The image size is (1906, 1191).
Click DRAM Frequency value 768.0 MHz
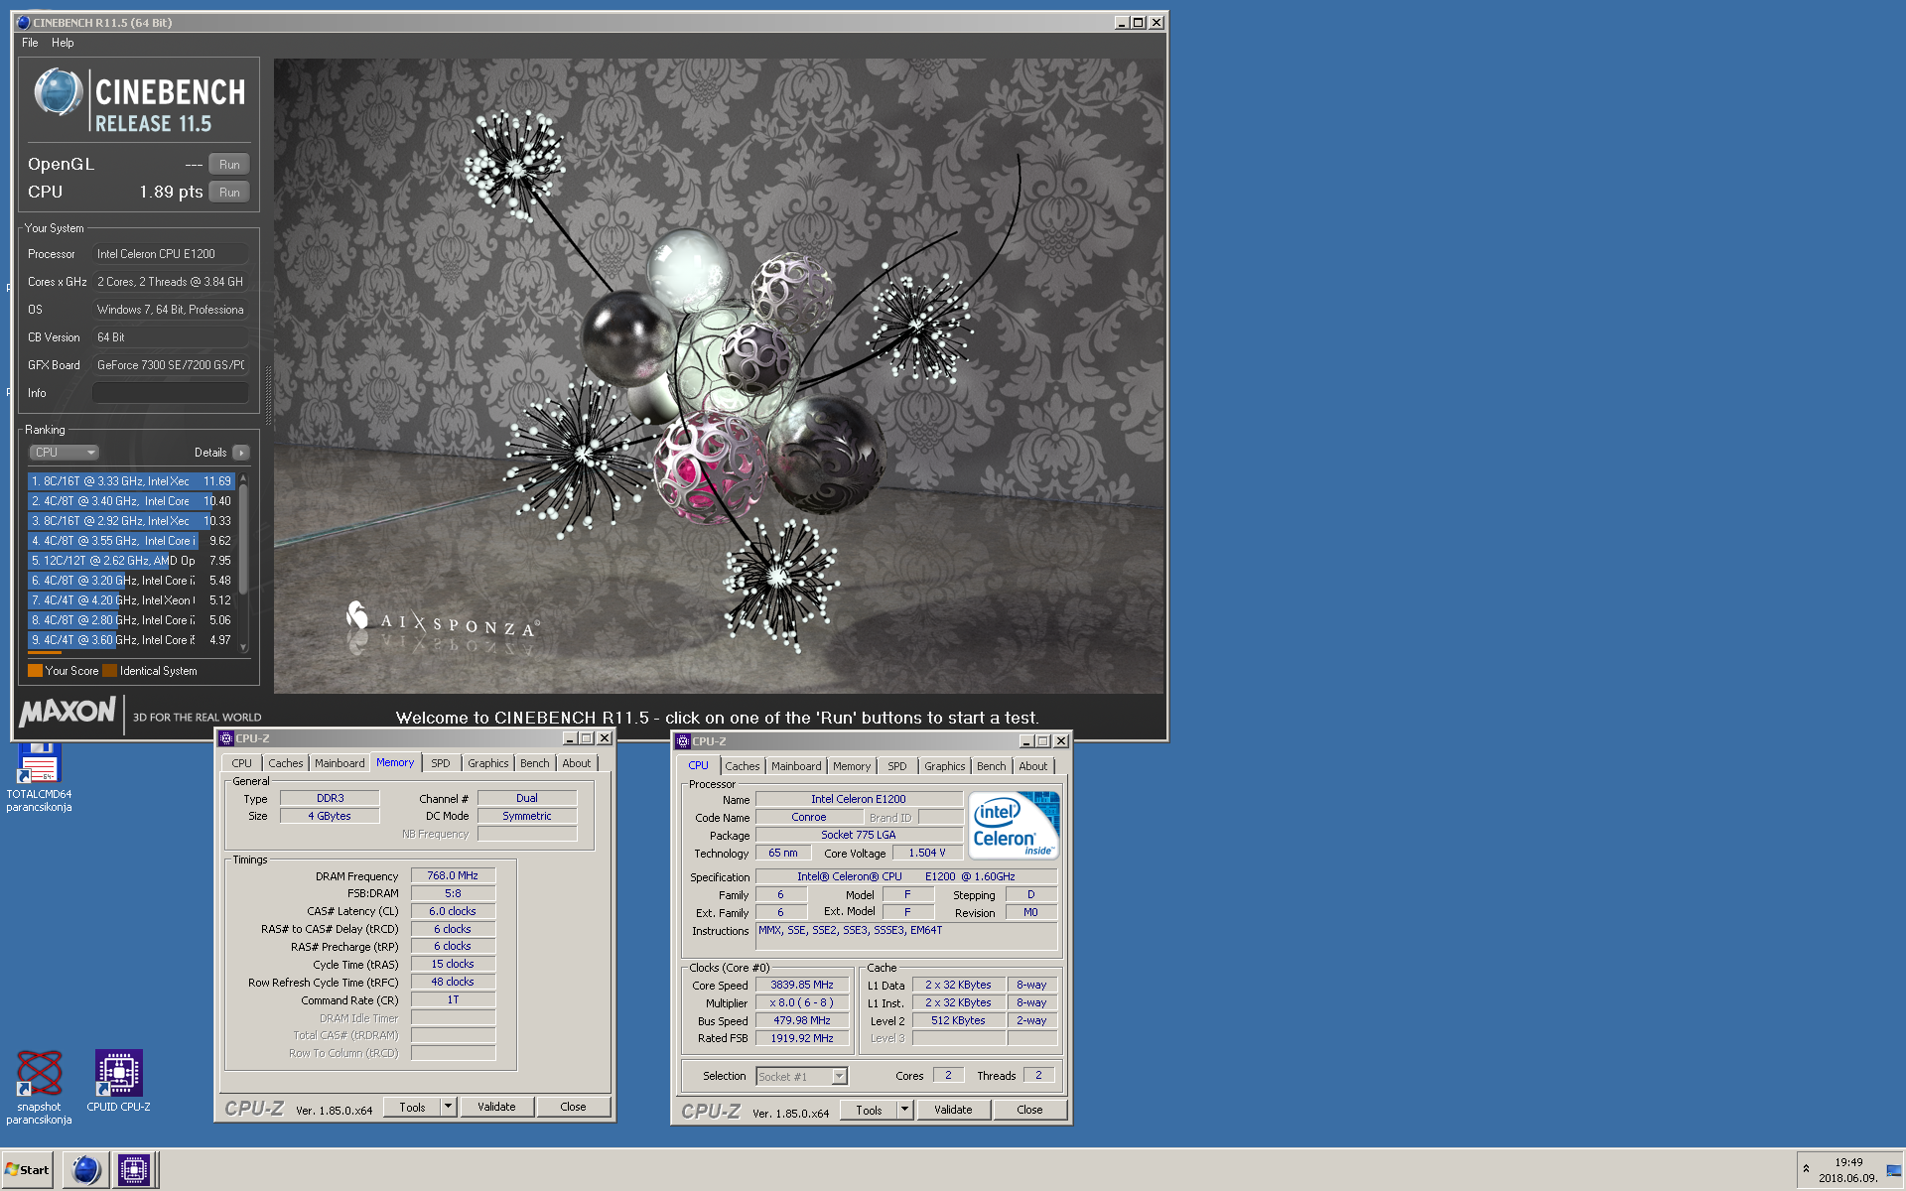453,875
